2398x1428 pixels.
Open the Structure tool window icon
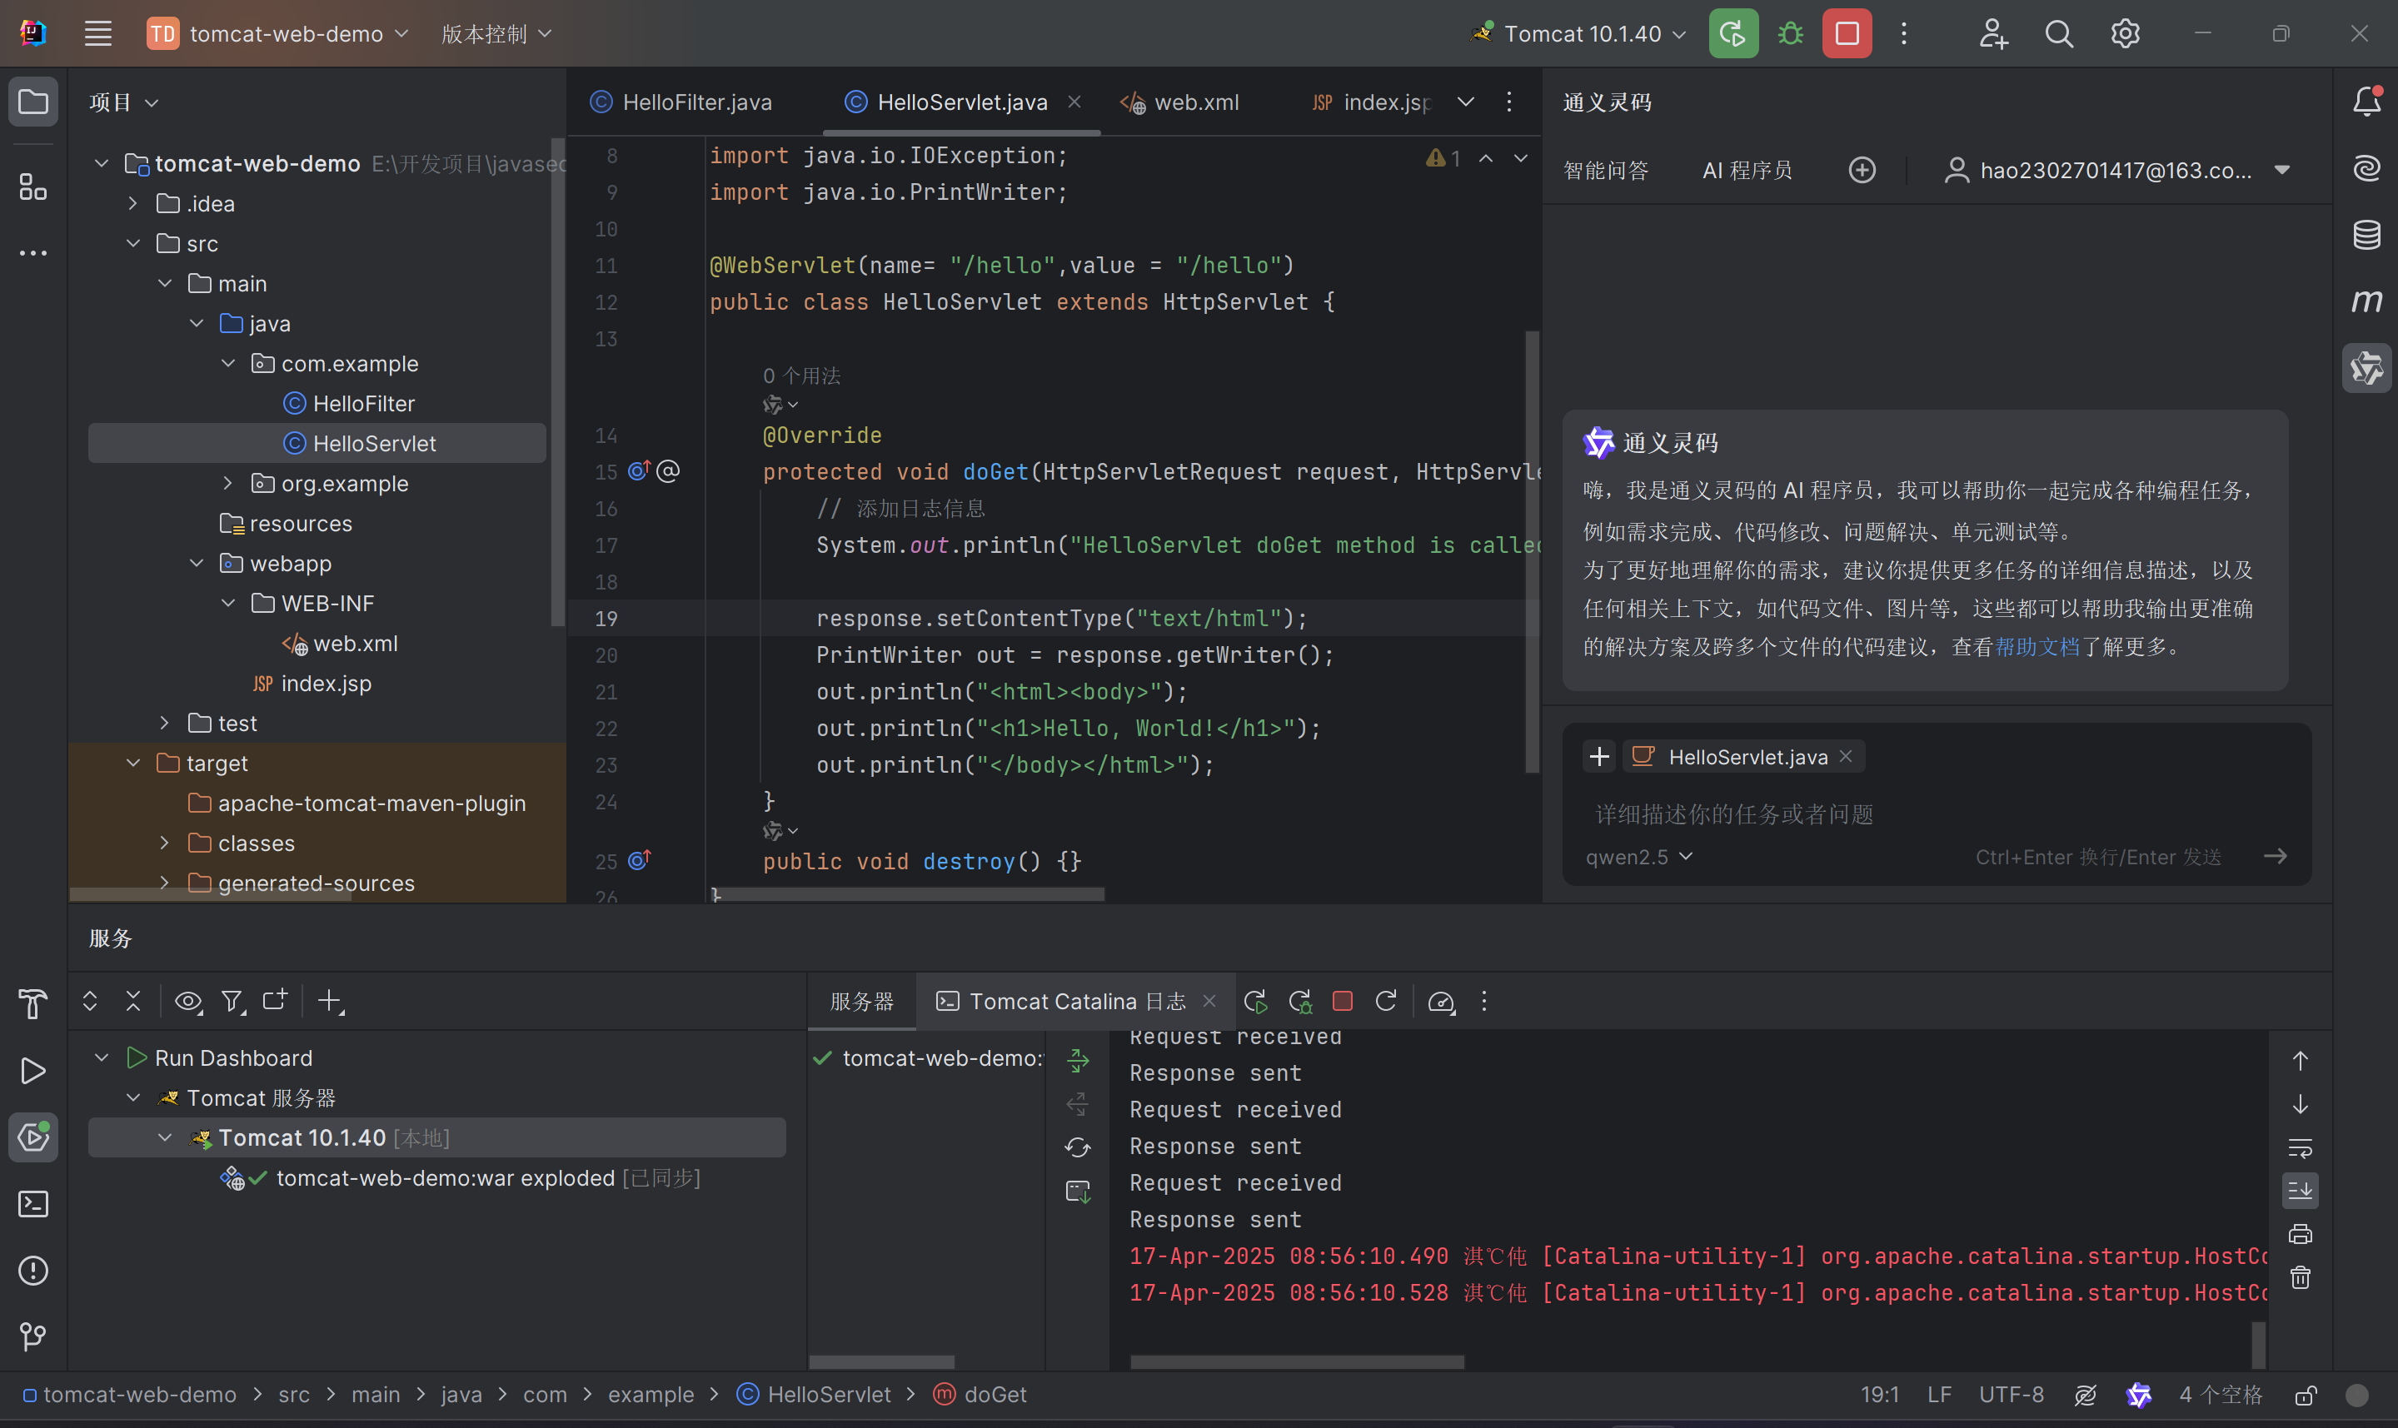(32, 187)
